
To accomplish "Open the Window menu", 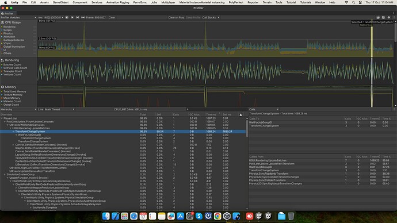I will coord(320,2).
